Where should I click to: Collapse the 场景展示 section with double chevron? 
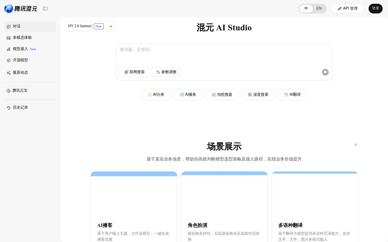click(356, 145)
